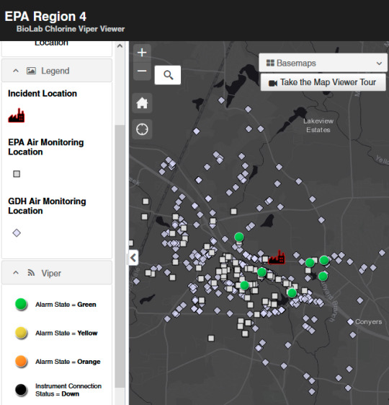Screen dimensions: 389x405
Task: Zoom out of the map
Action: click(142, 71)
